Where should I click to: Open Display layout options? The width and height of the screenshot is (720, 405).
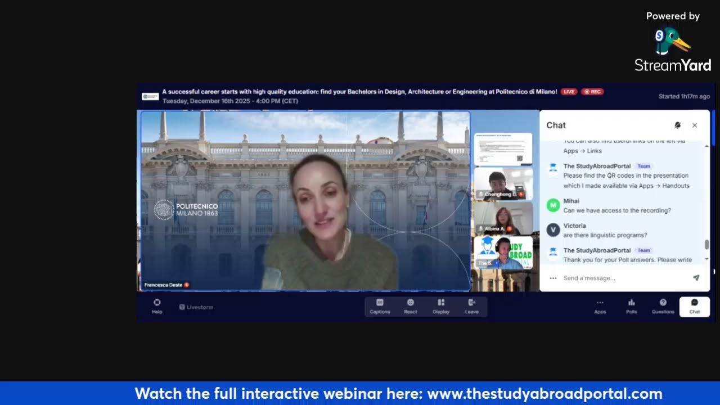tap(441, 307)
